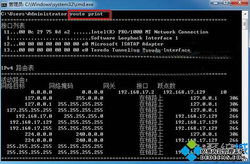Click the 网络掩码 column header

click(61, 86)
